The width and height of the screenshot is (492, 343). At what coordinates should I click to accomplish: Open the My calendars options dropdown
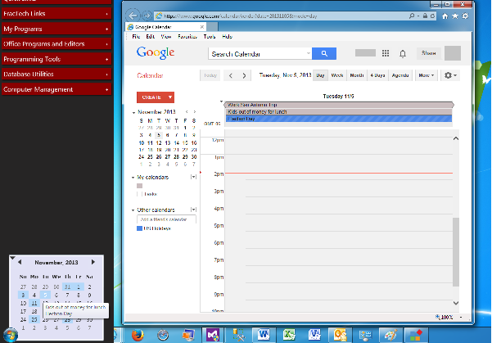pyautogui.click(x=193, y=177)
